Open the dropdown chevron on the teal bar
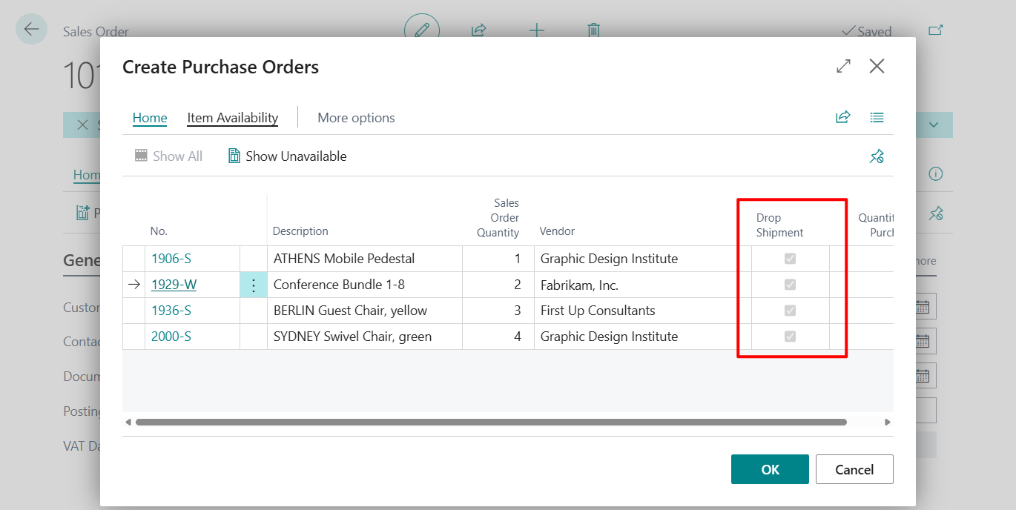Screen dimensions: 1016x510 tap(933, 124)
